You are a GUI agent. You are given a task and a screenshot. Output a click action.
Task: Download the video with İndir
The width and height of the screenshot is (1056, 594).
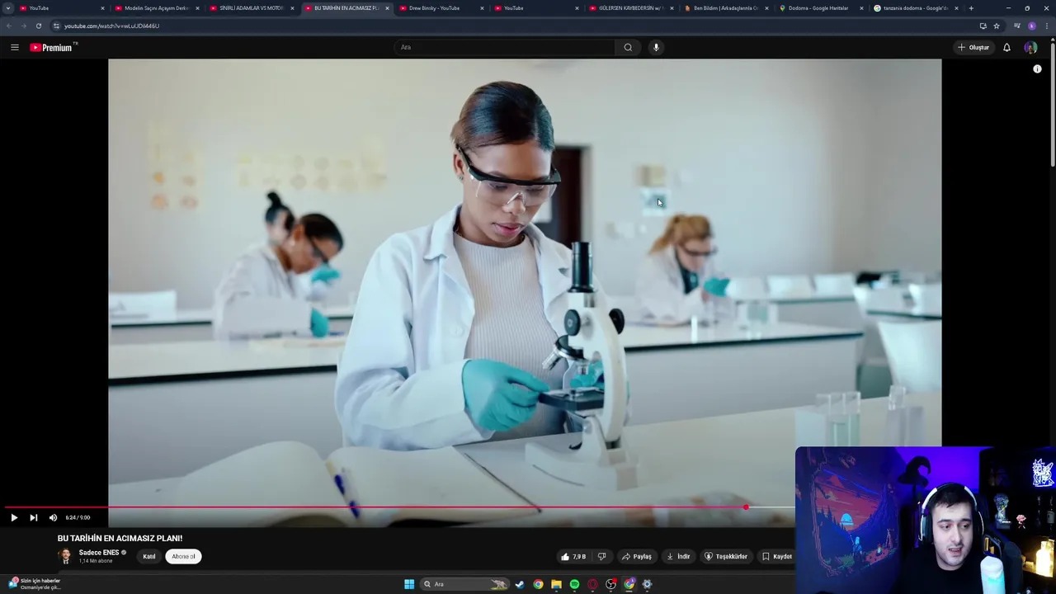(678, 556)
